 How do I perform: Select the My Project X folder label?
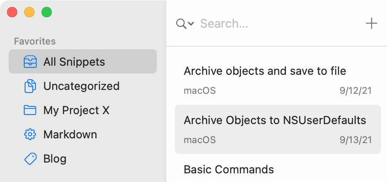(76, 110)
